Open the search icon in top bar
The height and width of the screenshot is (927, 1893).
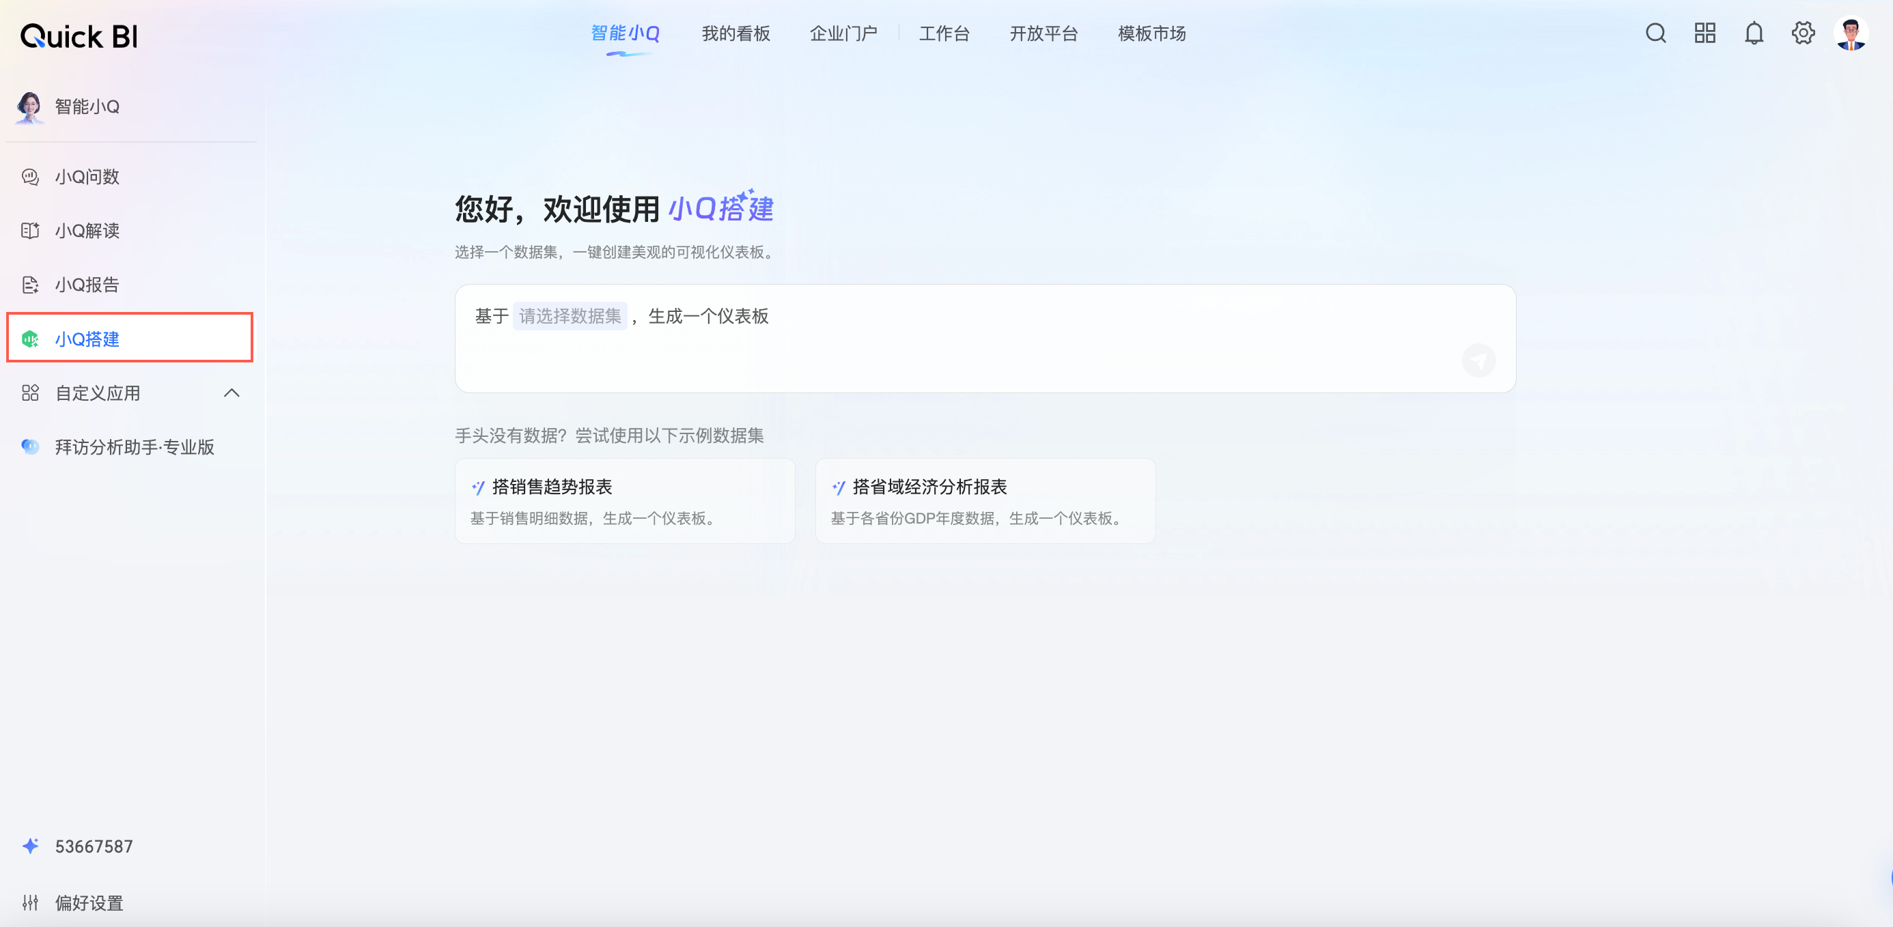pos(1655,33)
